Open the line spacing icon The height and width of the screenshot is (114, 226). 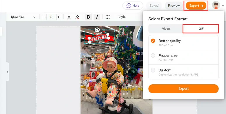tap(108, 17)
